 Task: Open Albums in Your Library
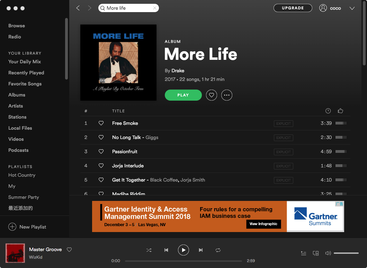(x=17, y=95)
